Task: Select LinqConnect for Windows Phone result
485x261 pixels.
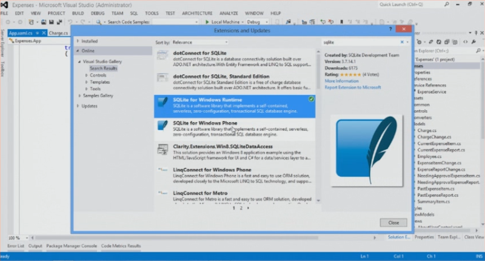Action: [x=235, y=176]
